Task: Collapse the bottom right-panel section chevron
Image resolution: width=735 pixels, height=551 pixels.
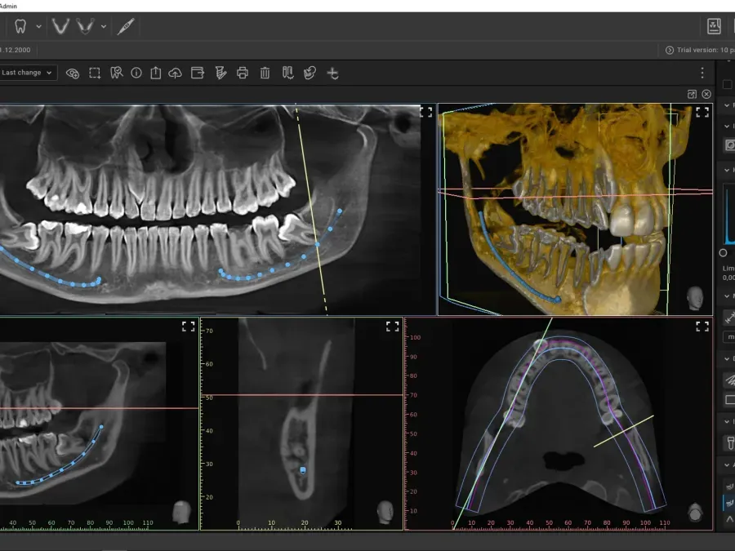Action: click(x=727, y=464)
